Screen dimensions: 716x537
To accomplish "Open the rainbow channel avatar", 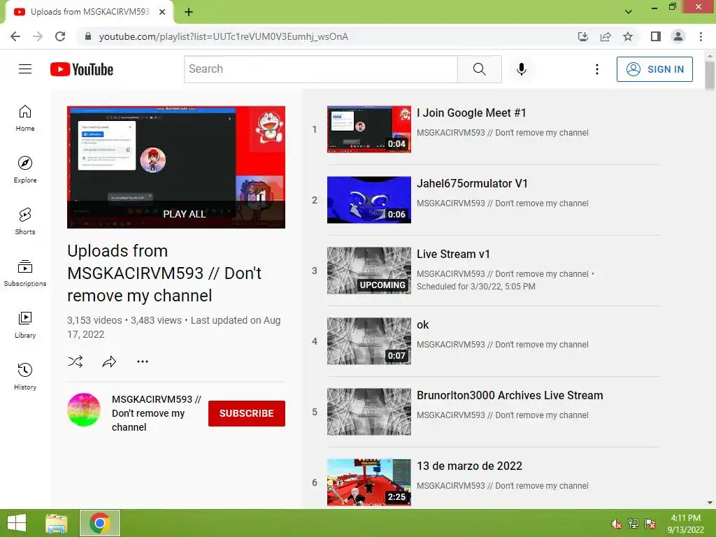I will tap(84, 410).
